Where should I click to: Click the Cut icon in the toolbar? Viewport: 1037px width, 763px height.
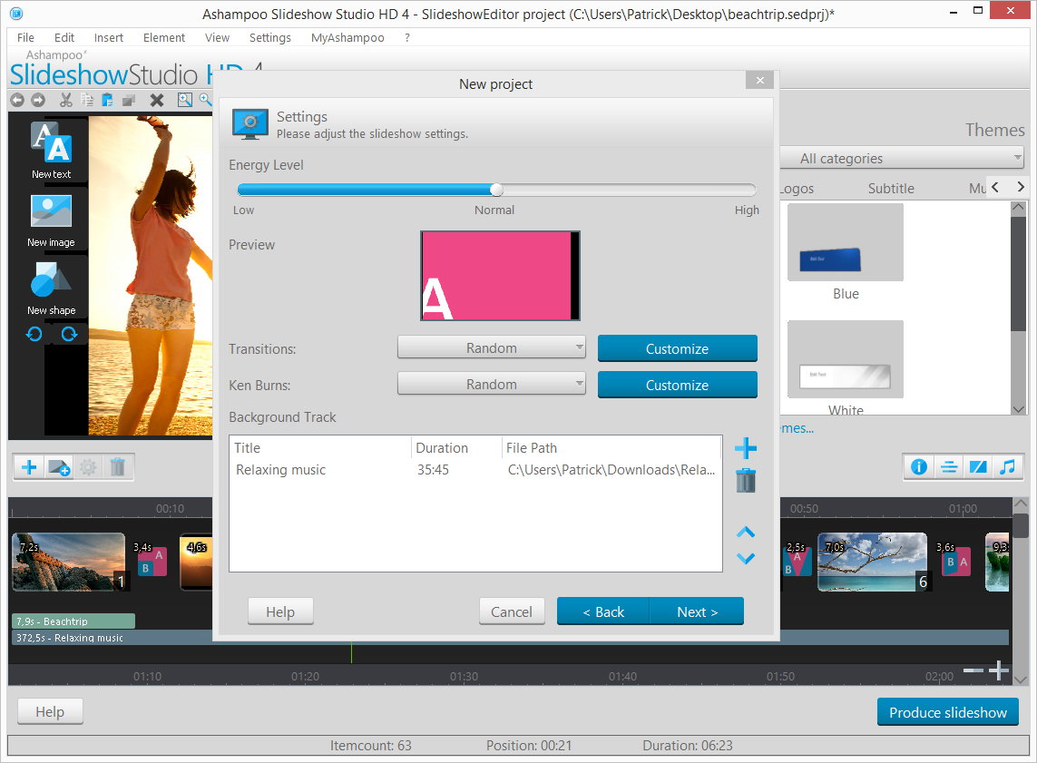tap(64, 100)
